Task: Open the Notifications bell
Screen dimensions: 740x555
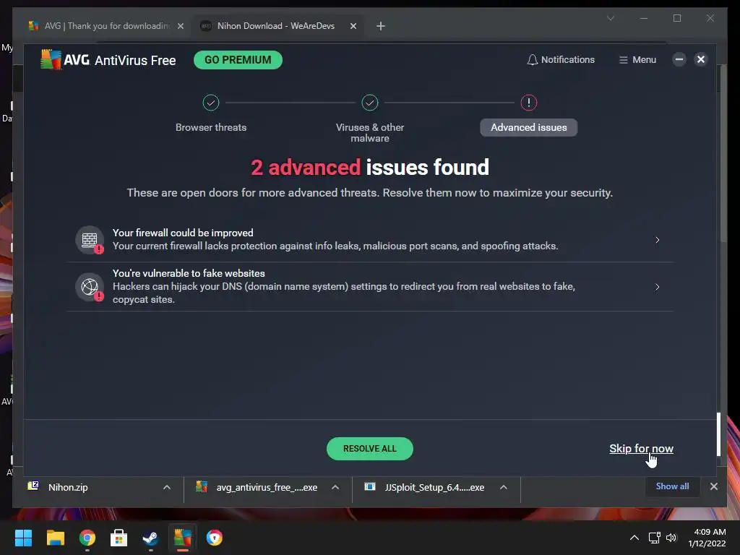Action: 561,60
